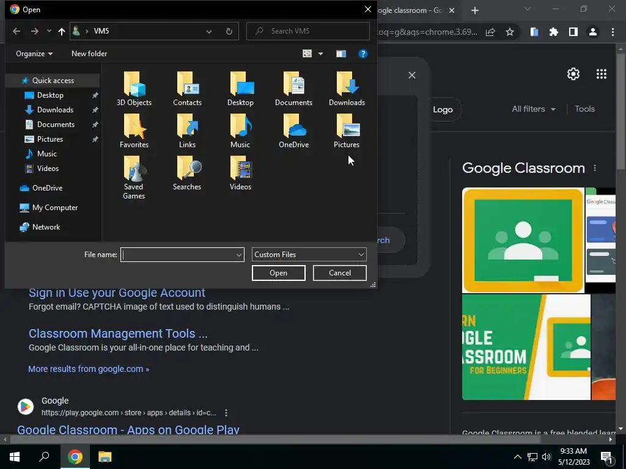Click the Search VM5 box
Image resolution: width=626 pixels, height=469 pixels.
pos(308,31)
